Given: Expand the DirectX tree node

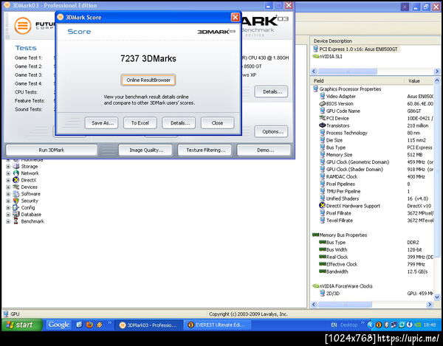Looking at the screenshot, I should (8, 180).
